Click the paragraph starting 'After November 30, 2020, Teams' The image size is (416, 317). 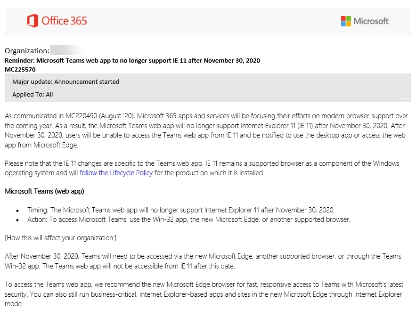[203, 261]
